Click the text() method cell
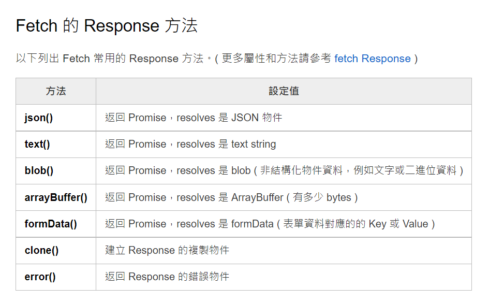Screen dimensions: 489x302 (56, 145)
